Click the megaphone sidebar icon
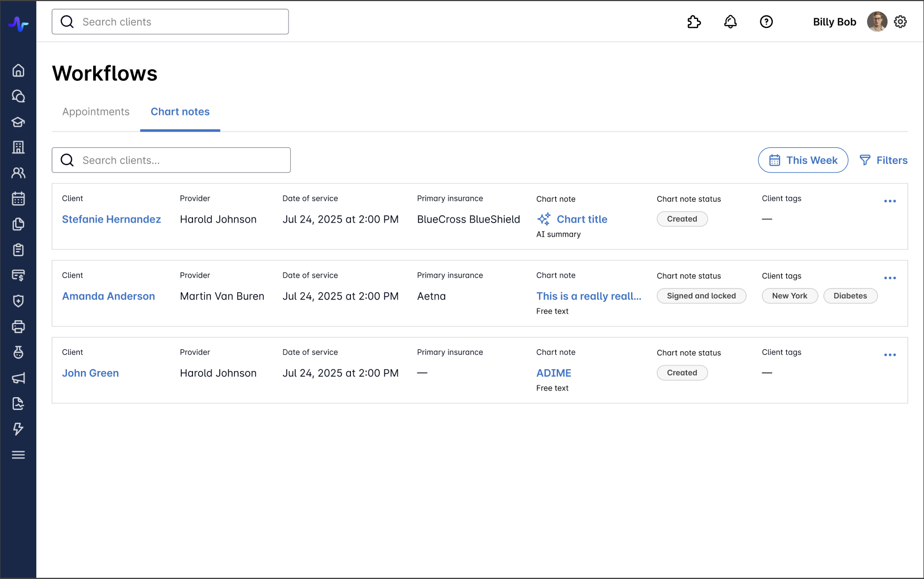Image resolution: width=924 pixels, height=579 pixels. pos(18,378)
